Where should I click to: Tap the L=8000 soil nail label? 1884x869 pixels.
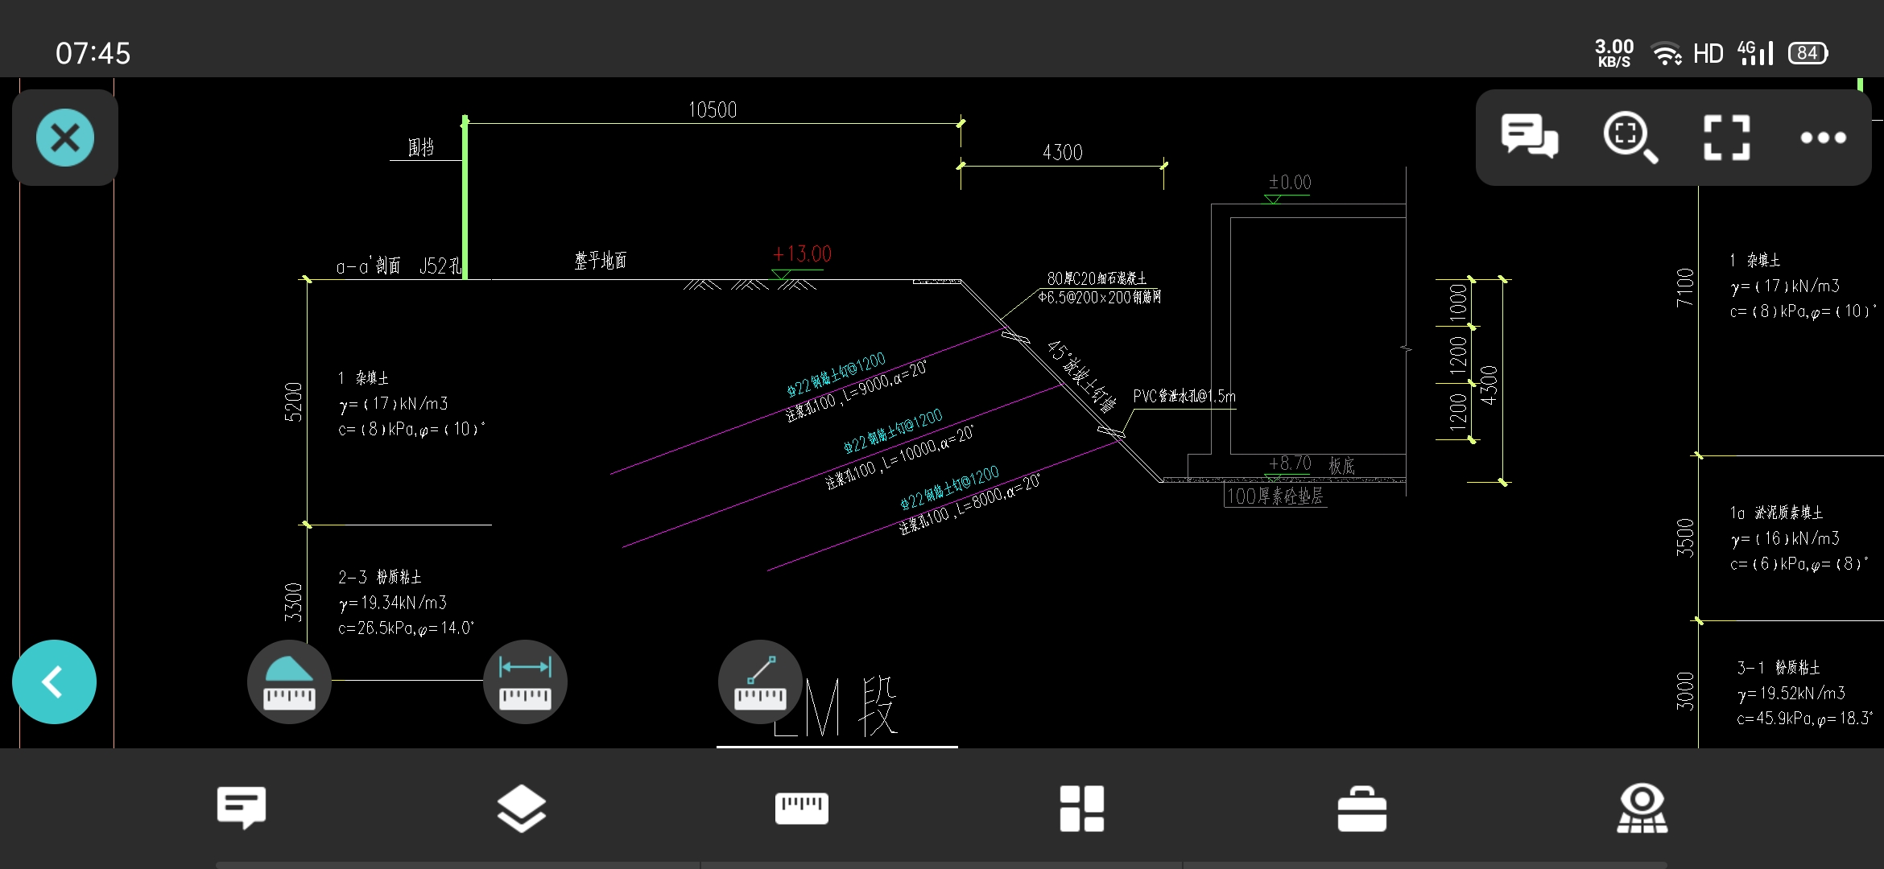pyautogui.click(x=970, y=504)
